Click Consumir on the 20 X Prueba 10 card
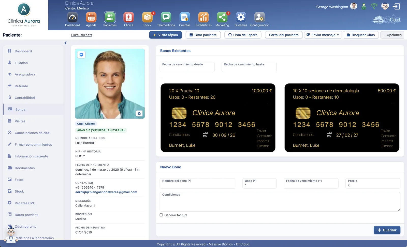Screen dimensions: 407x247 264,136
